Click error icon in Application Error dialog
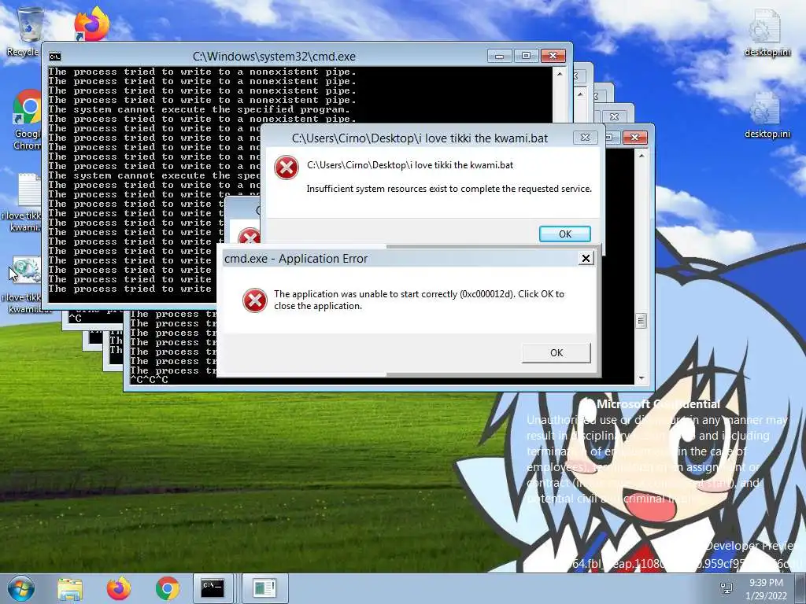806x604 pixels. pos(254,300)
